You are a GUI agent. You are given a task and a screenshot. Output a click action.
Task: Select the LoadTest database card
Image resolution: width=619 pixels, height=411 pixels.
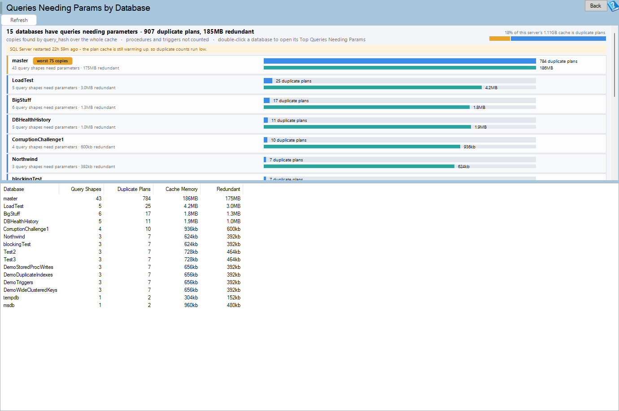(306, 84)
